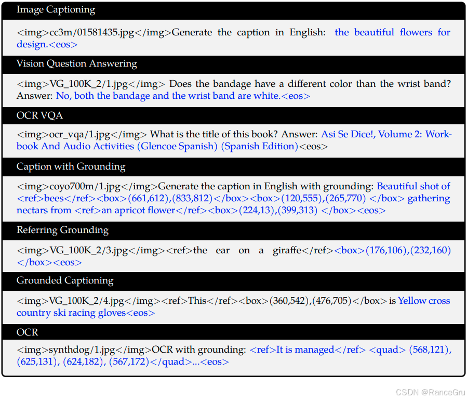Click blue text 'Beautiful shot of'
The image size is (467, 400).
click(x=413, y=186)
